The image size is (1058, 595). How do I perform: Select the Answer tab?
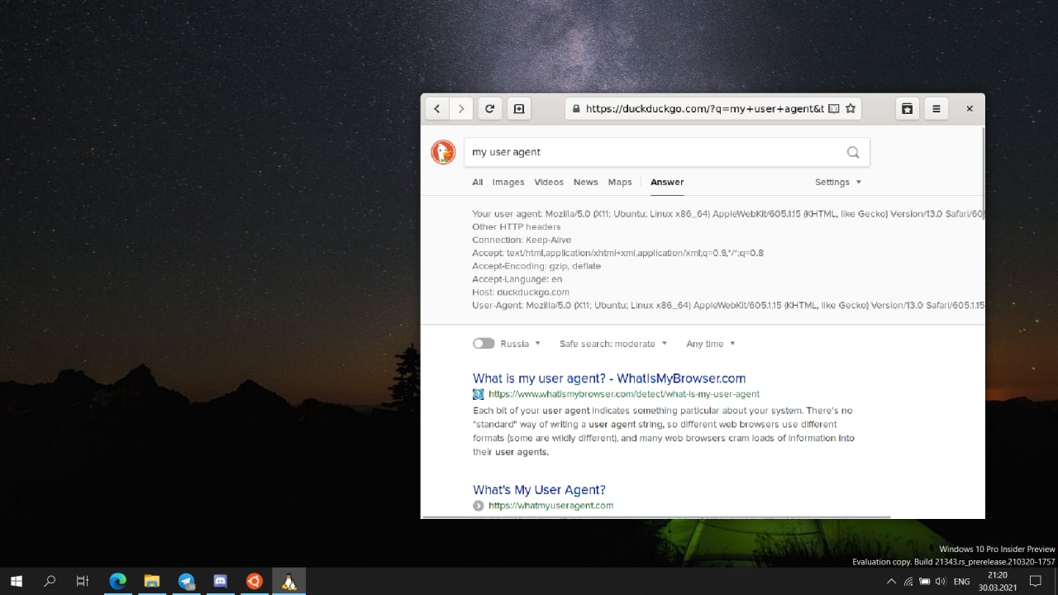[667, 182]
